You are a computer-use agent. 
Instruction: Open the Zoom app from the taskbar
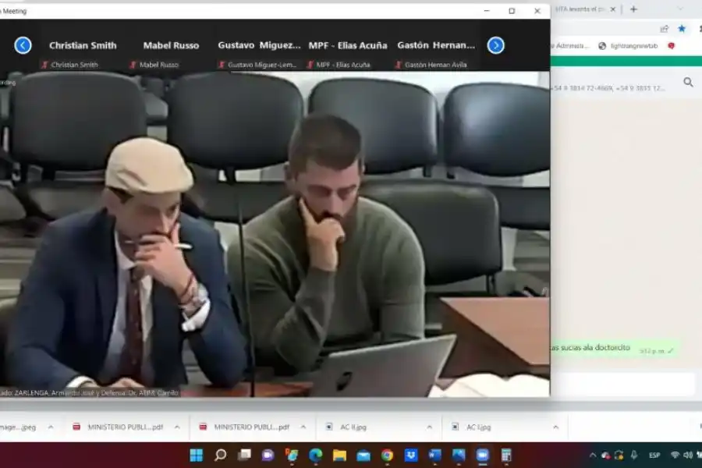coord(480,456)
